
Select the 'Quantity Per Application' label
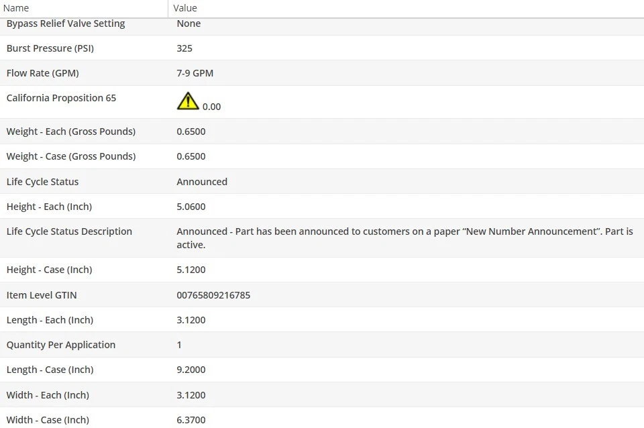click(x=61, y=345)
